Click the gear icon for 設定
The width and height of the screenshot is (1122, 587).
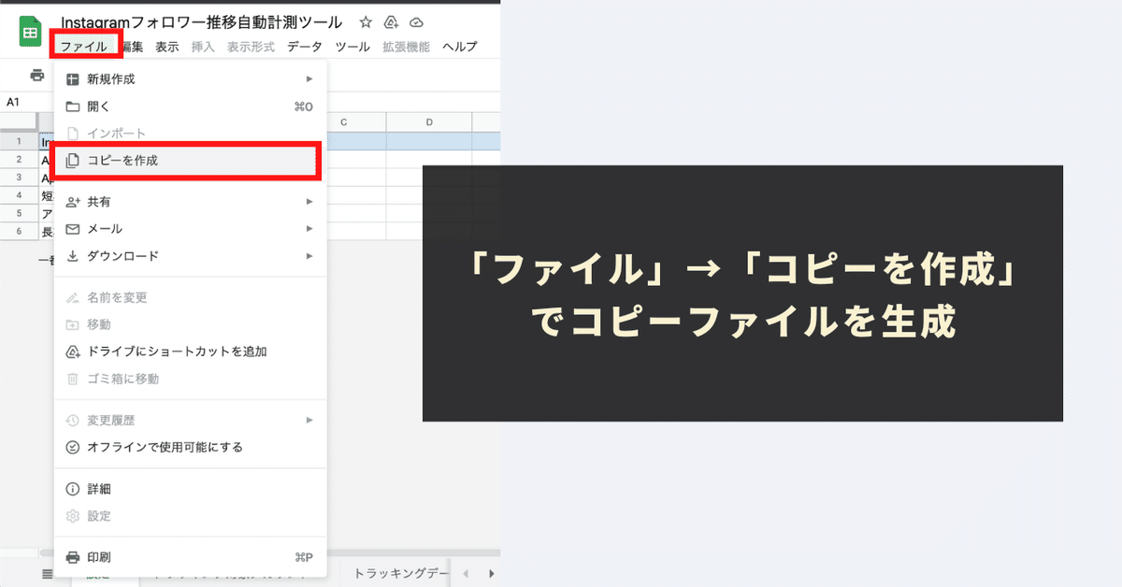(73, 516)
